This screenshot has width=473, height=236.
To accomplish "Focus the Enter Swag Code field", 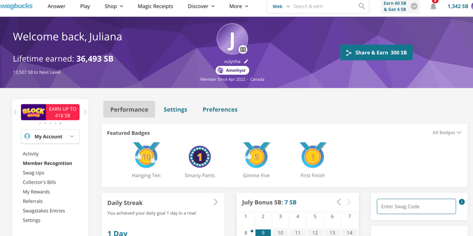I will [x=417, y=206].
